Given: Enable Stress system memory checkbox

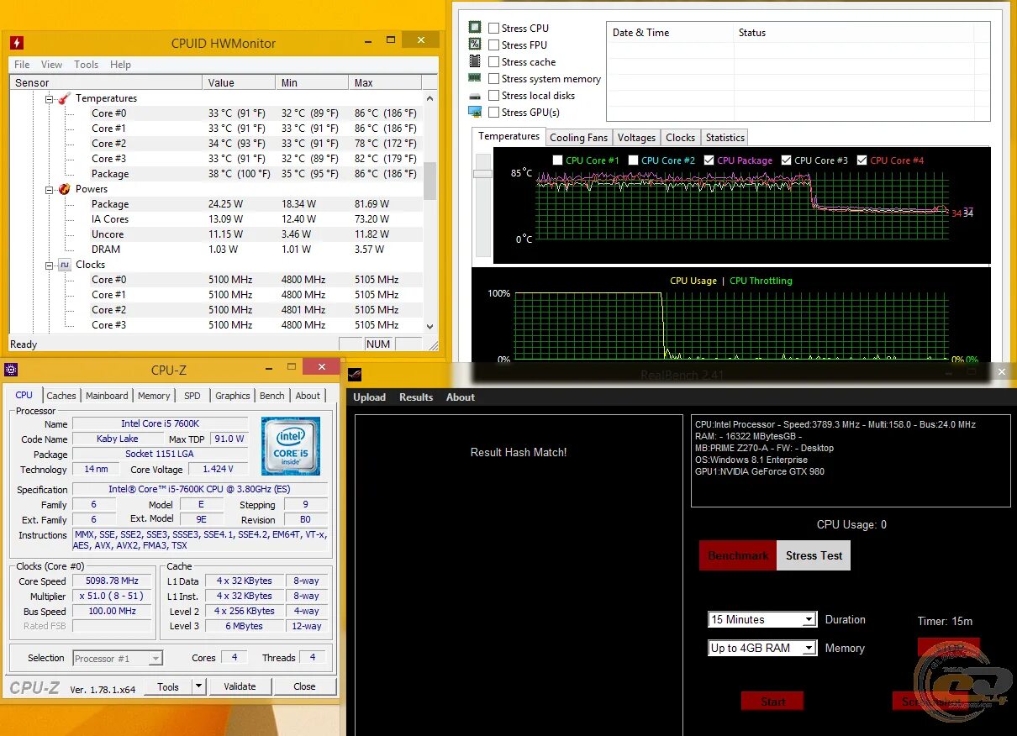Looking at the screenshot, I should coord(493,78).
